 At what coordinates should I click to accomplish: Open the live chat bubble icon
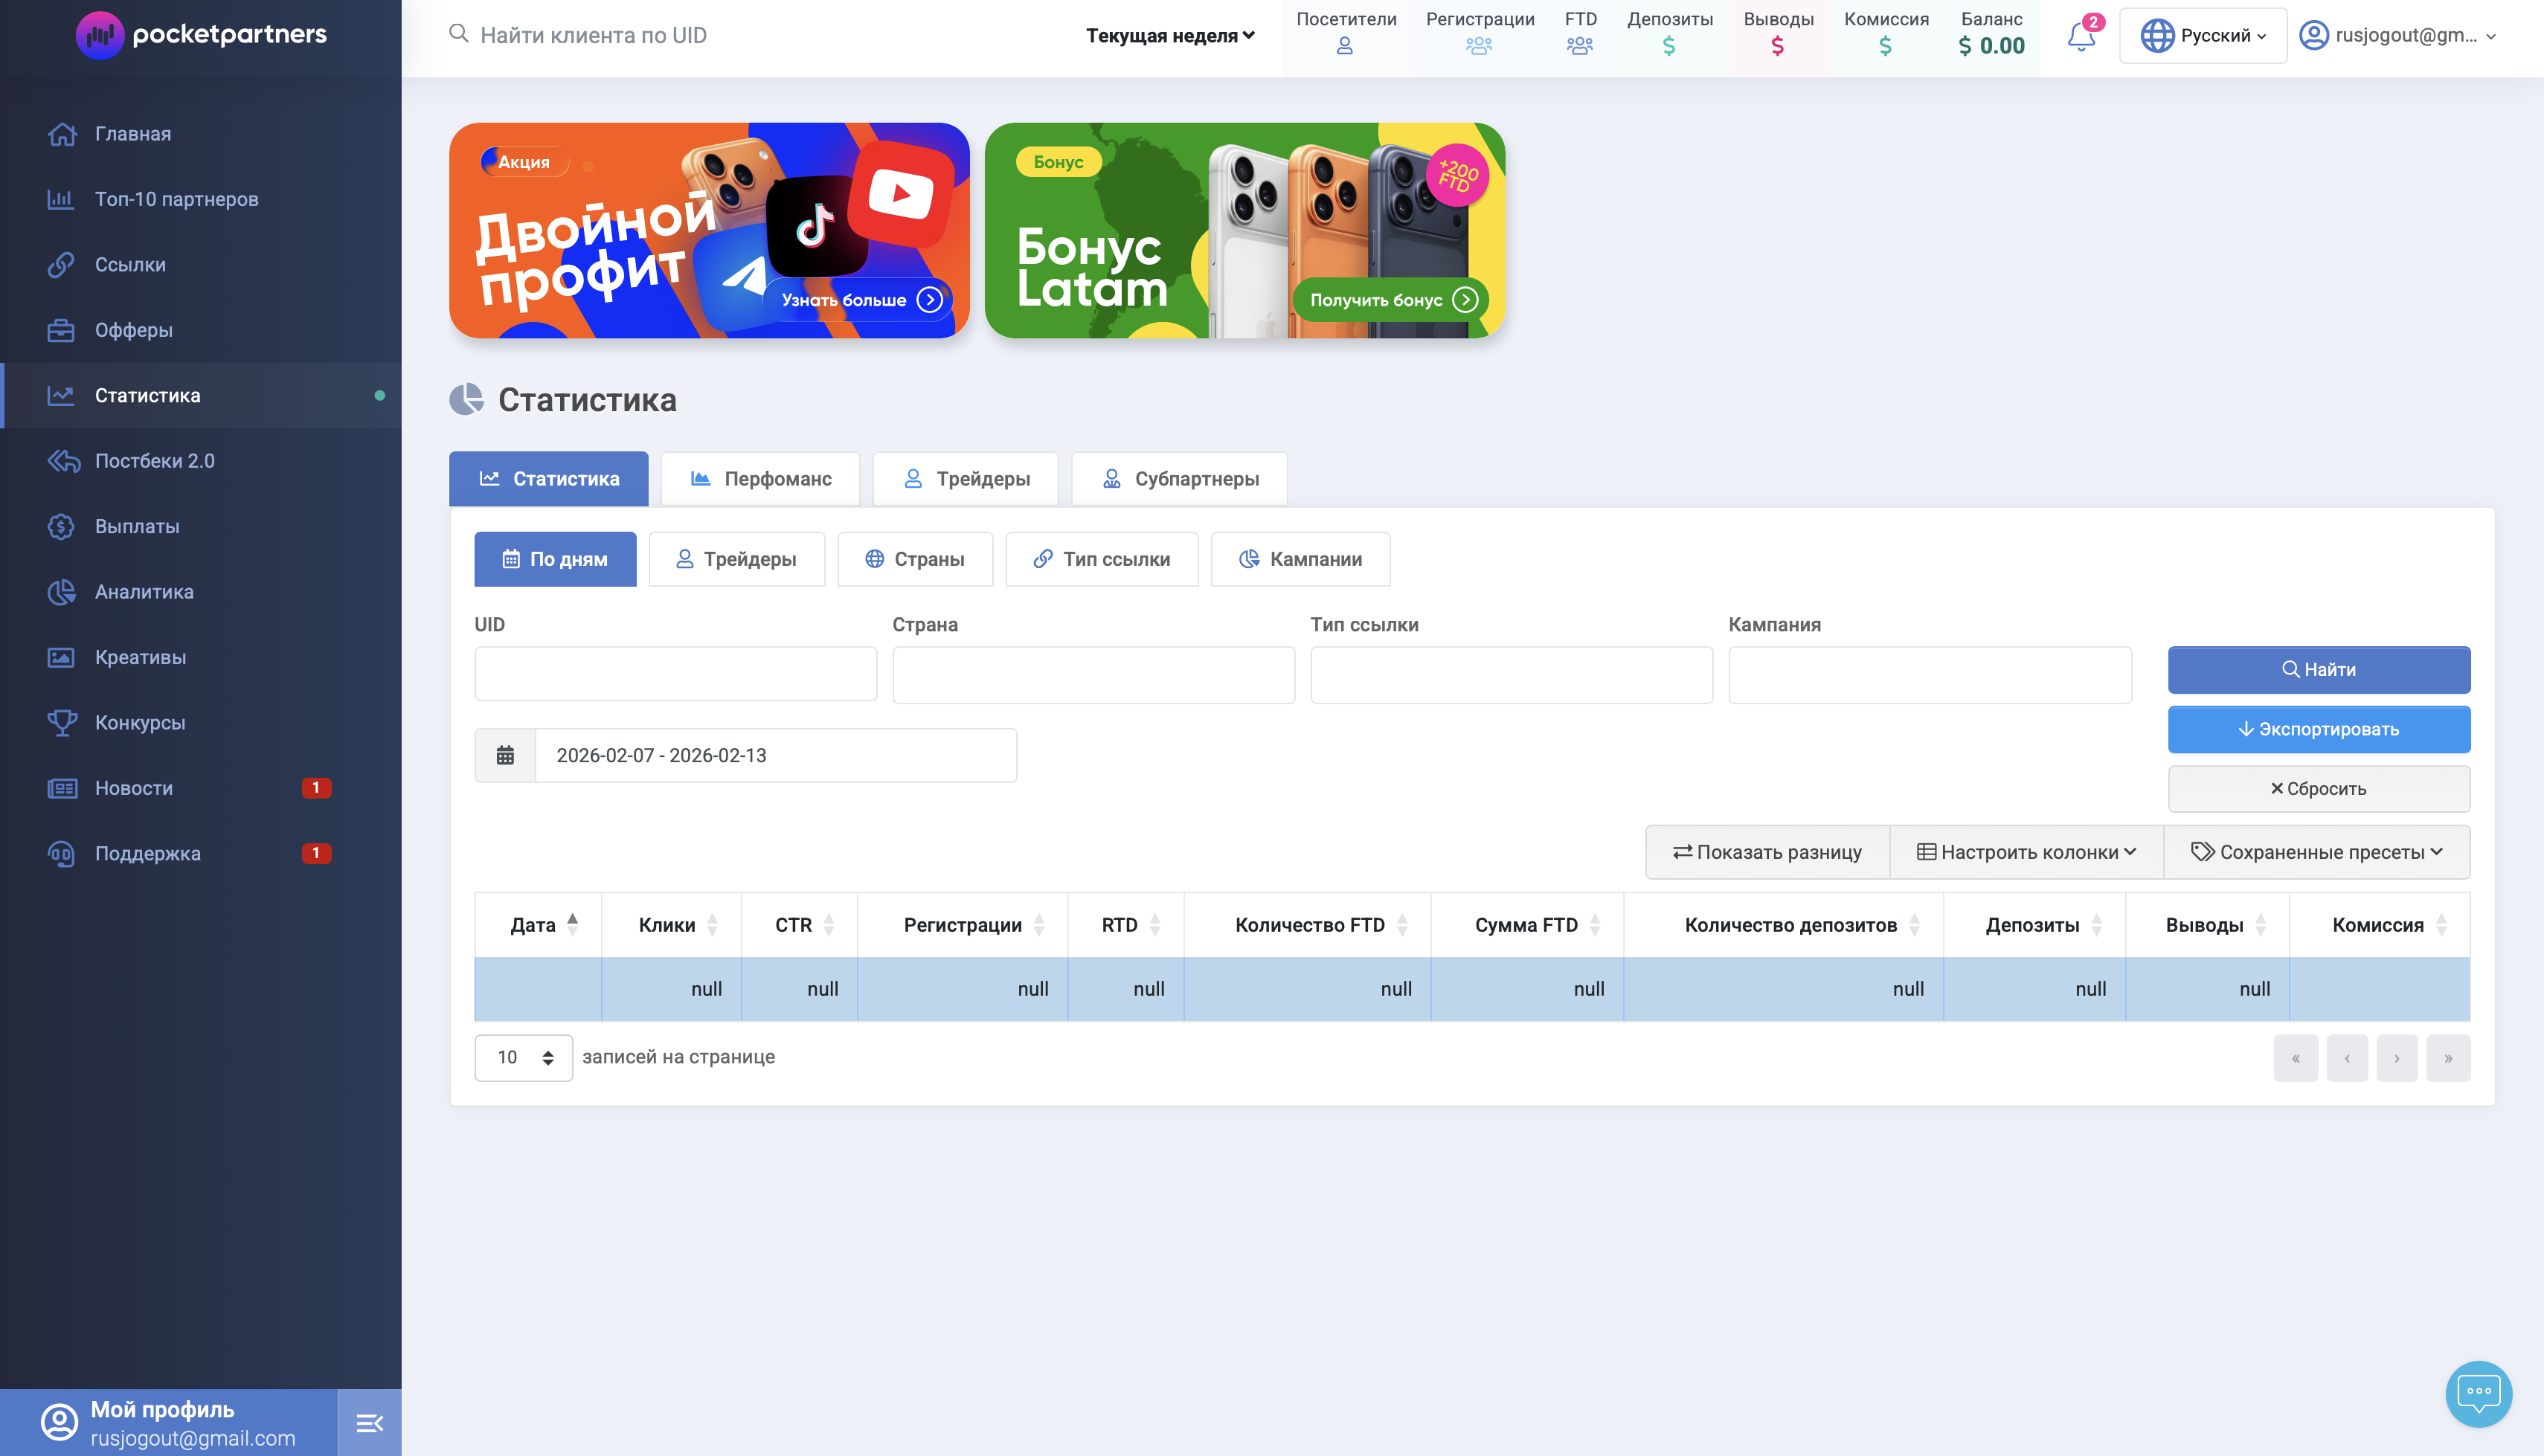click(2478, 1393)
